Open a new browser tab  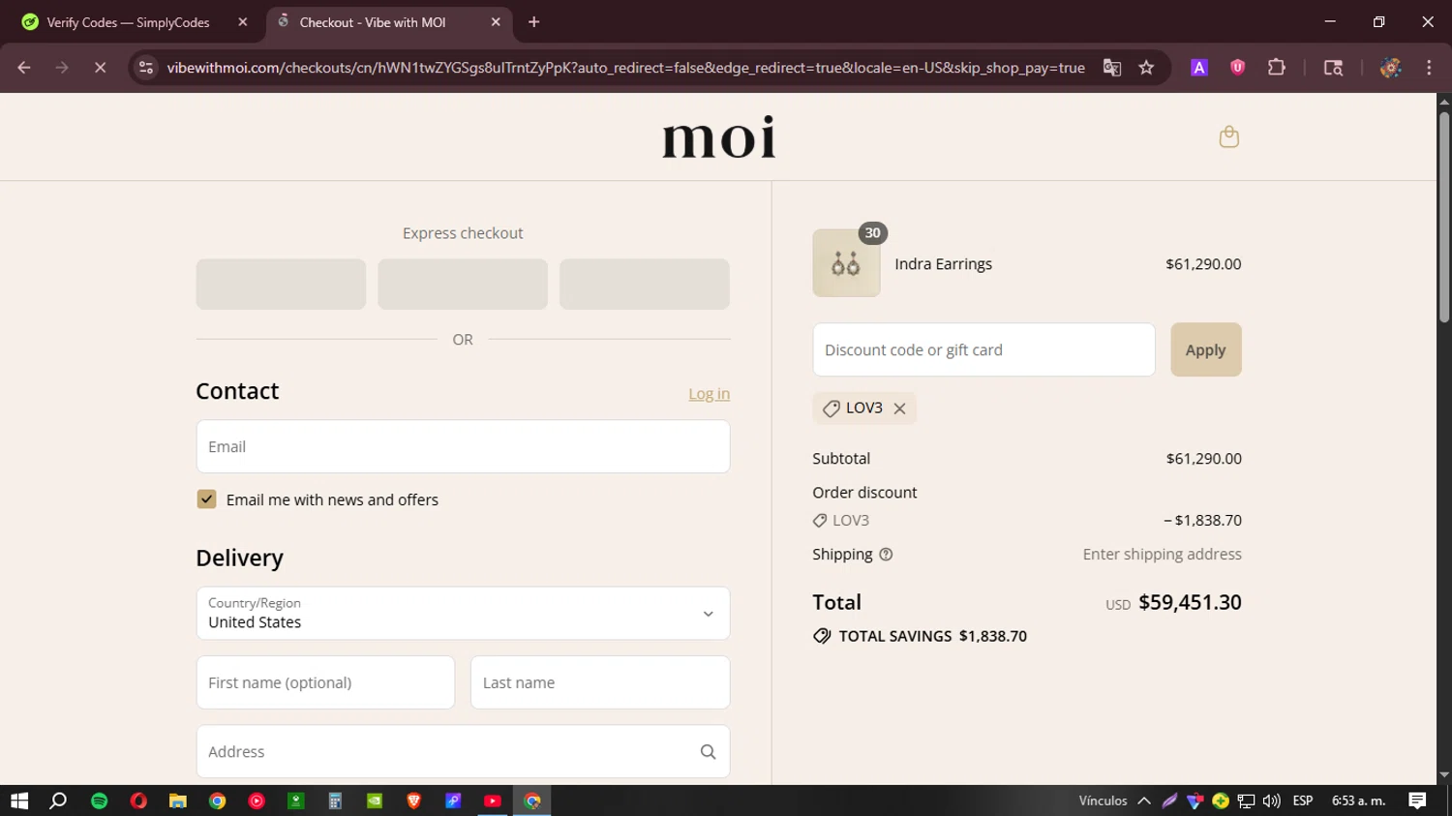(533, 22)
